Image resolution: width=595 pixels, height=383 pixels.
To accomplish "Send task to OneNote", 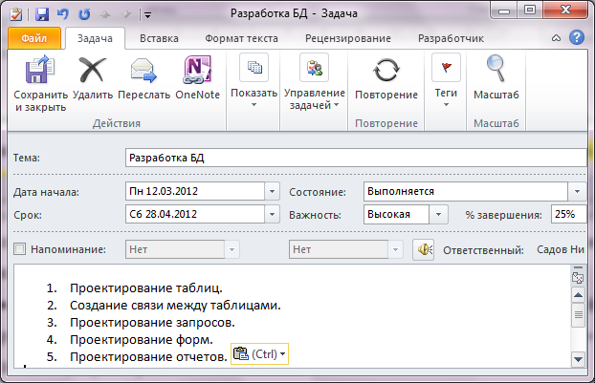I will pyautogui.click(x=197, y=70).
